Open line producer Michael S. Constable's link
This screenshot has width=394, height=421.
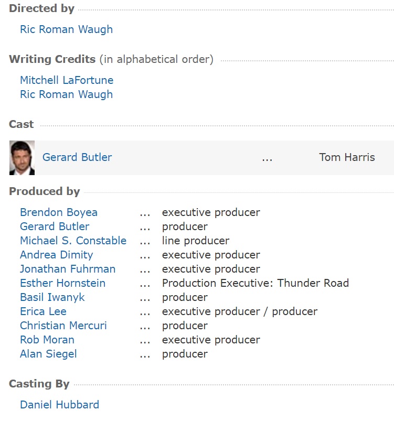click(73, 241)
